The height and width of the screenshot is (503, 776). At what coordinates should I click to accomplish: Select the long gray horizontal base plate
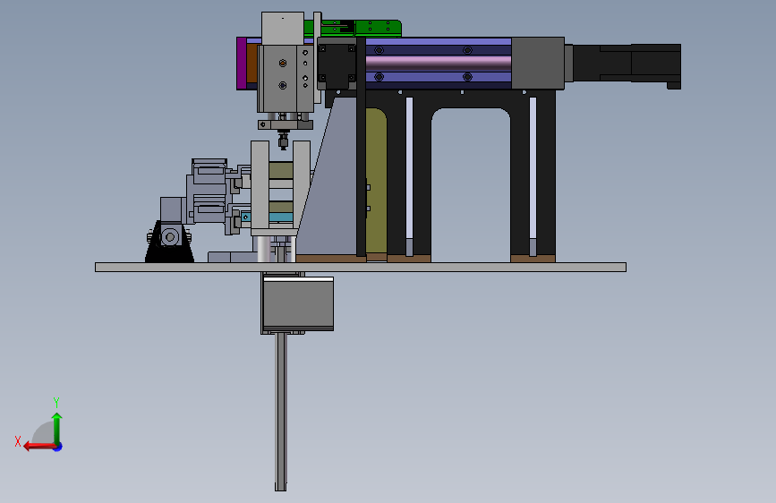point(361,268)
